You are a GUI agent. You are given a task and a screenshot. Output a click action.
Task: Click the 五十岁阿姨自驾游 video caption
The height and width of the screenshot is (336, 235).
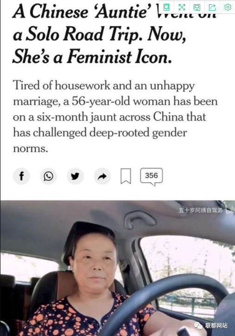201,210
